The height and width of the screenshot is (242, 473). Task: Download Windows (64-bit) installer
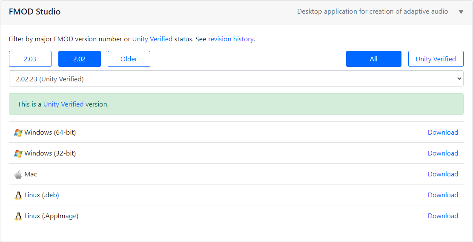(443, 133)
